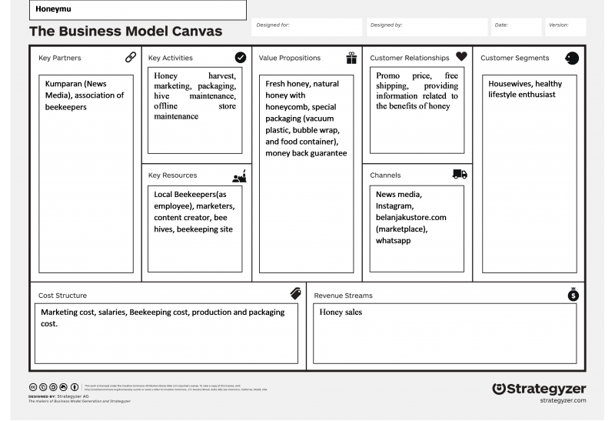Click the Creative Commons CC icon

pyautogui.click(x=33, y=387)
